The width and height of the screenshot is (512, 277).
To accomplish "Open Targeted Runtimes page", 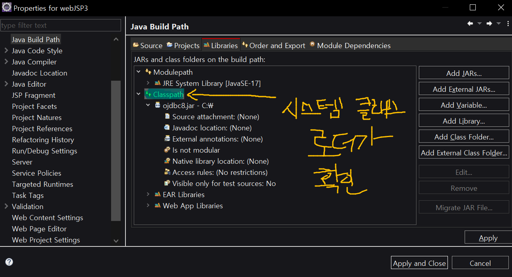I will tap(43, 184).
